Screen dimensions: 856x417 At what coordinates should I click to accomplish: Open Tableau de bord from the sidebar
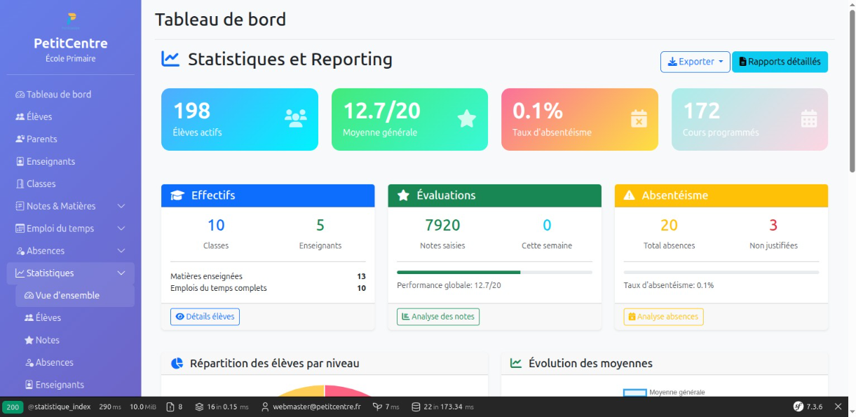tap(53, 94)
